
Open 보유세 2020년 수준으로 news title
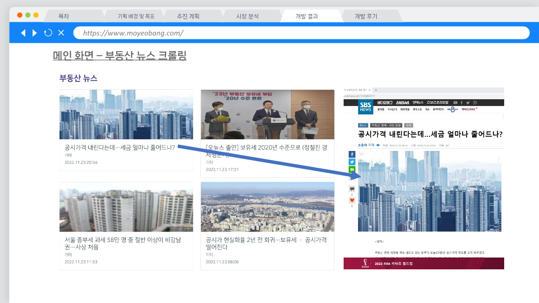coord(266,151)
